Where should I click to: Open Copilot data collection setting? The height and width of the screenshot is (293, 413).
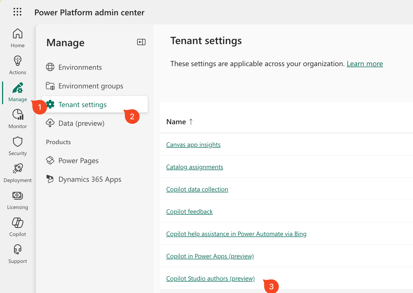click(x=197, y=189)
